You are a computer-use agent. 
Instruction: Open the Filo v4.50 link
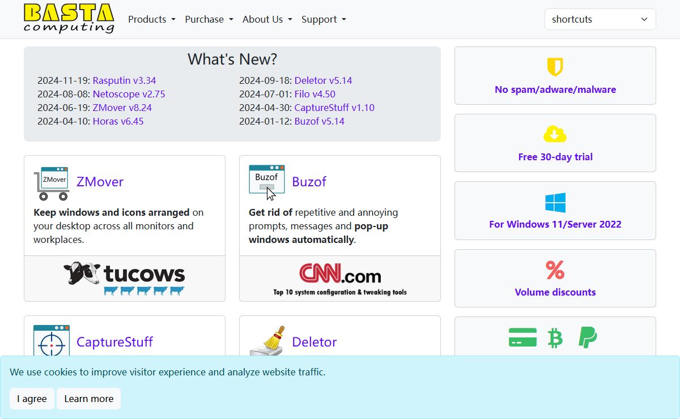coord(315,94)
